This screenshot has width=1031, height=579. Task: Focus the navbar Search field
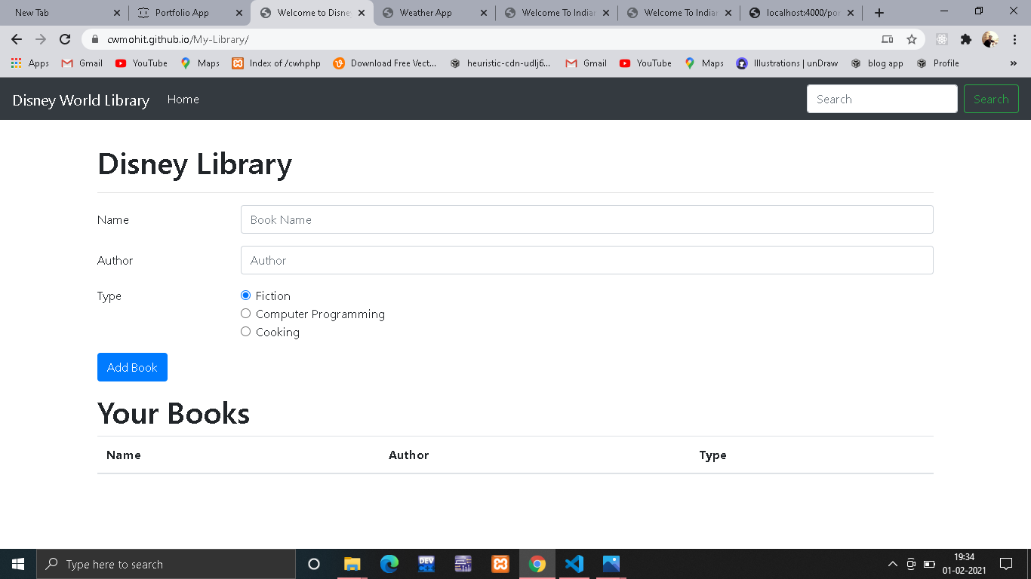click(882, 99)
